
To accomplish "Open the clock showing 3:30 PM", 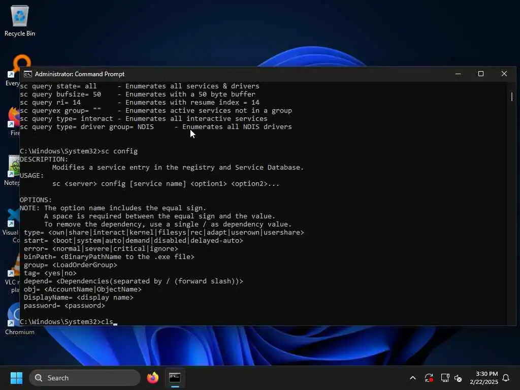I will coord(484,378).
